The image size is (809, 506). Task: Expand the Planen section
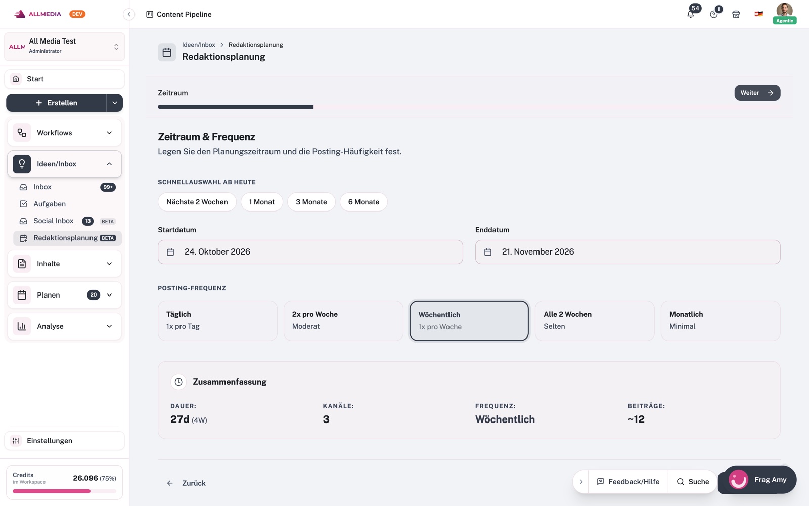pos(109,295)
